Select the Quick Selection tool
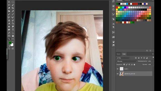 (x=9, y=8)
